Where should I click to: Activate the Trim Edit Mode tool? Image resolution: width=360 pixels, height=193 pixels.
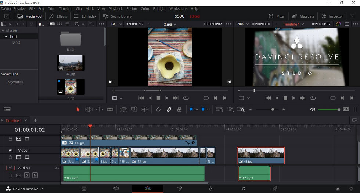click(89, 110)
